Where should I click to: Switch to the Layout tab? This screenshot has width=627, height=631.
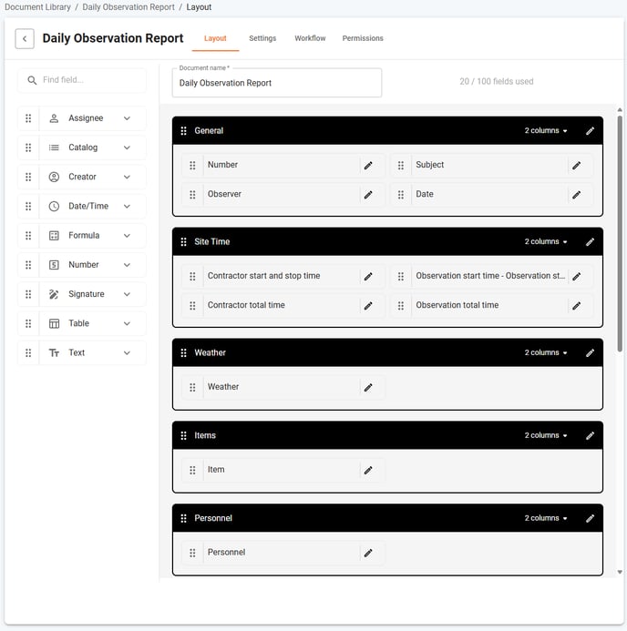pyautogui.click(x=215, y=38)
